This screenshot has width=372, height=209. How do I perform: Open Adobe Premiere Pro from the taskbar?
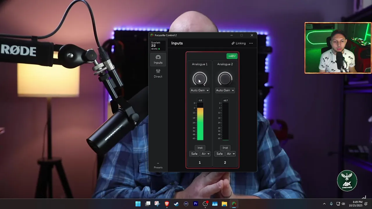click(x=196, y=204)
